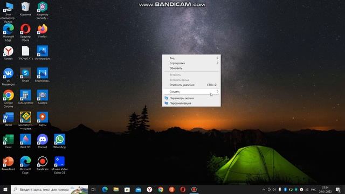Open the Windows Start button
345x194 pixels.
5,189
